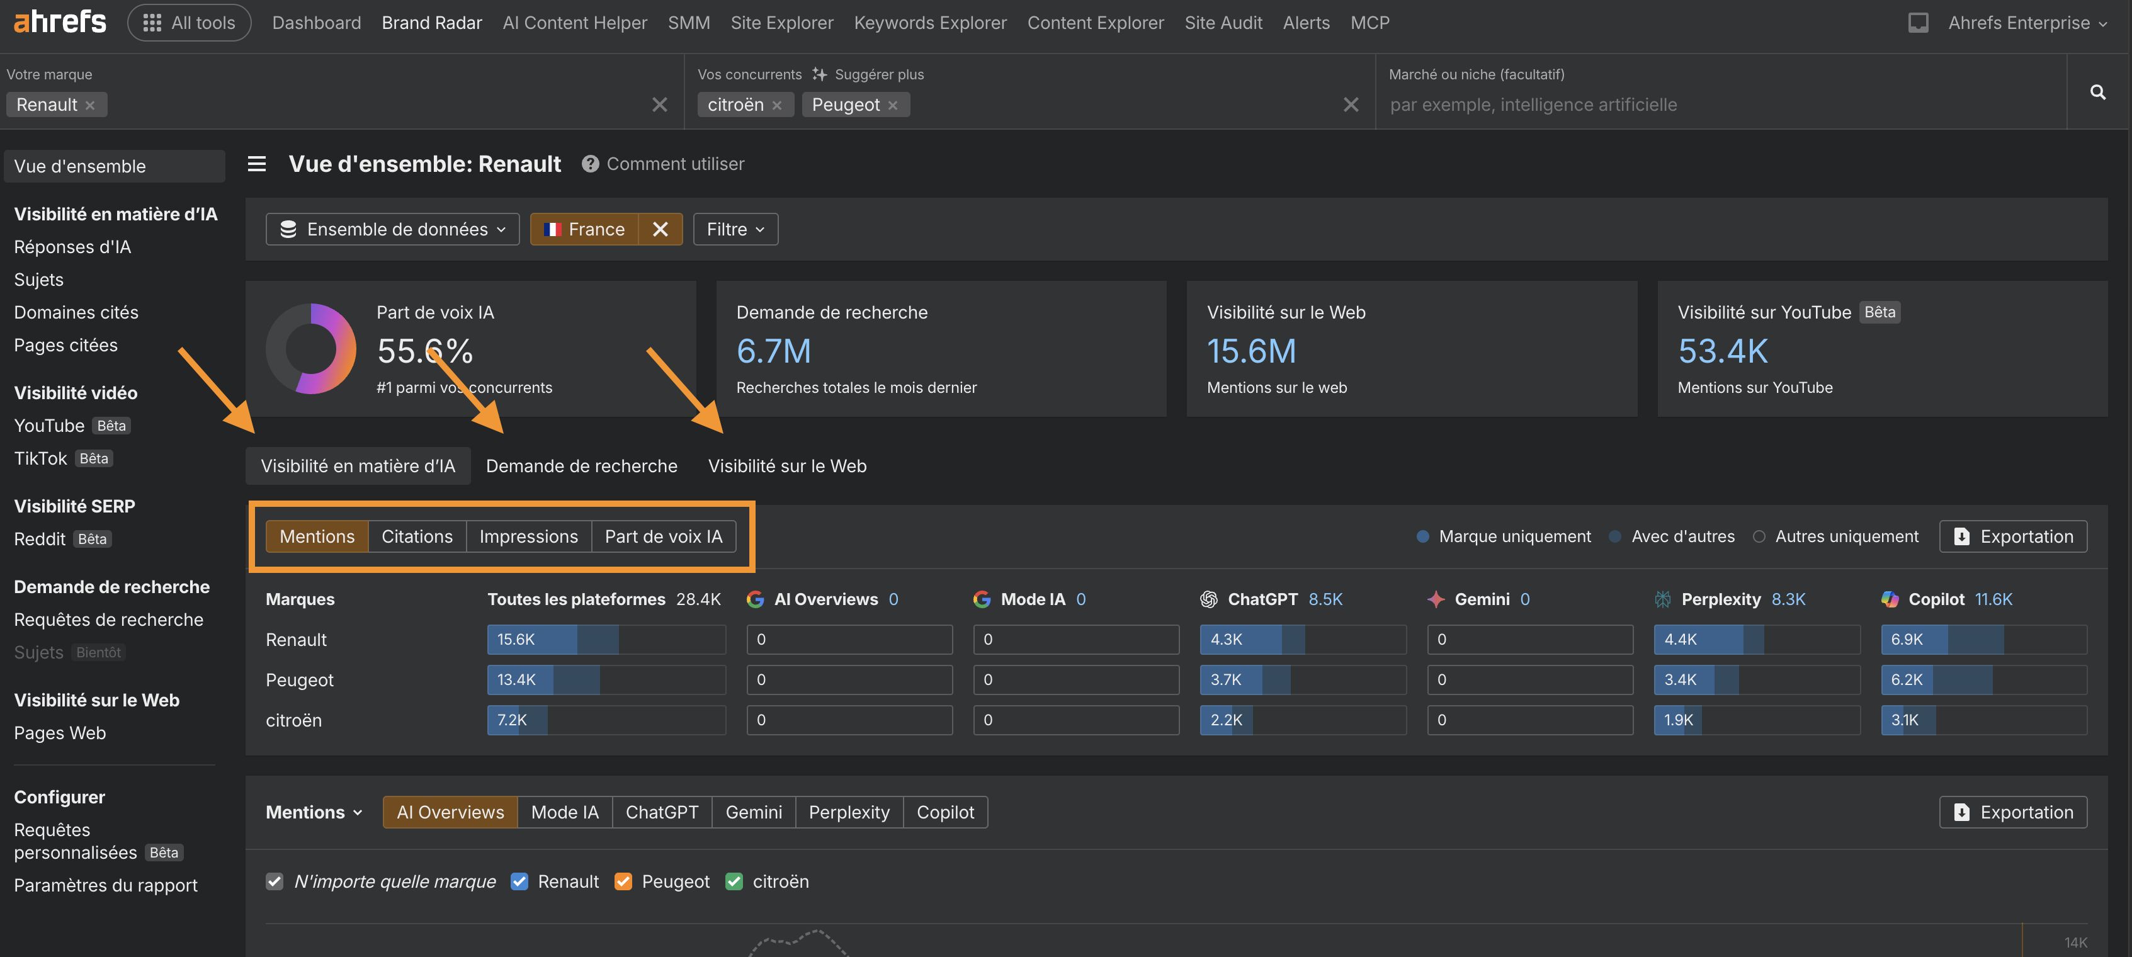Image resolution: width=2132 pixels, height=957 pixels.
Task: Click the hamburger icon beside Vue d'ensemble: Renault
Action: tap(256, 164)
